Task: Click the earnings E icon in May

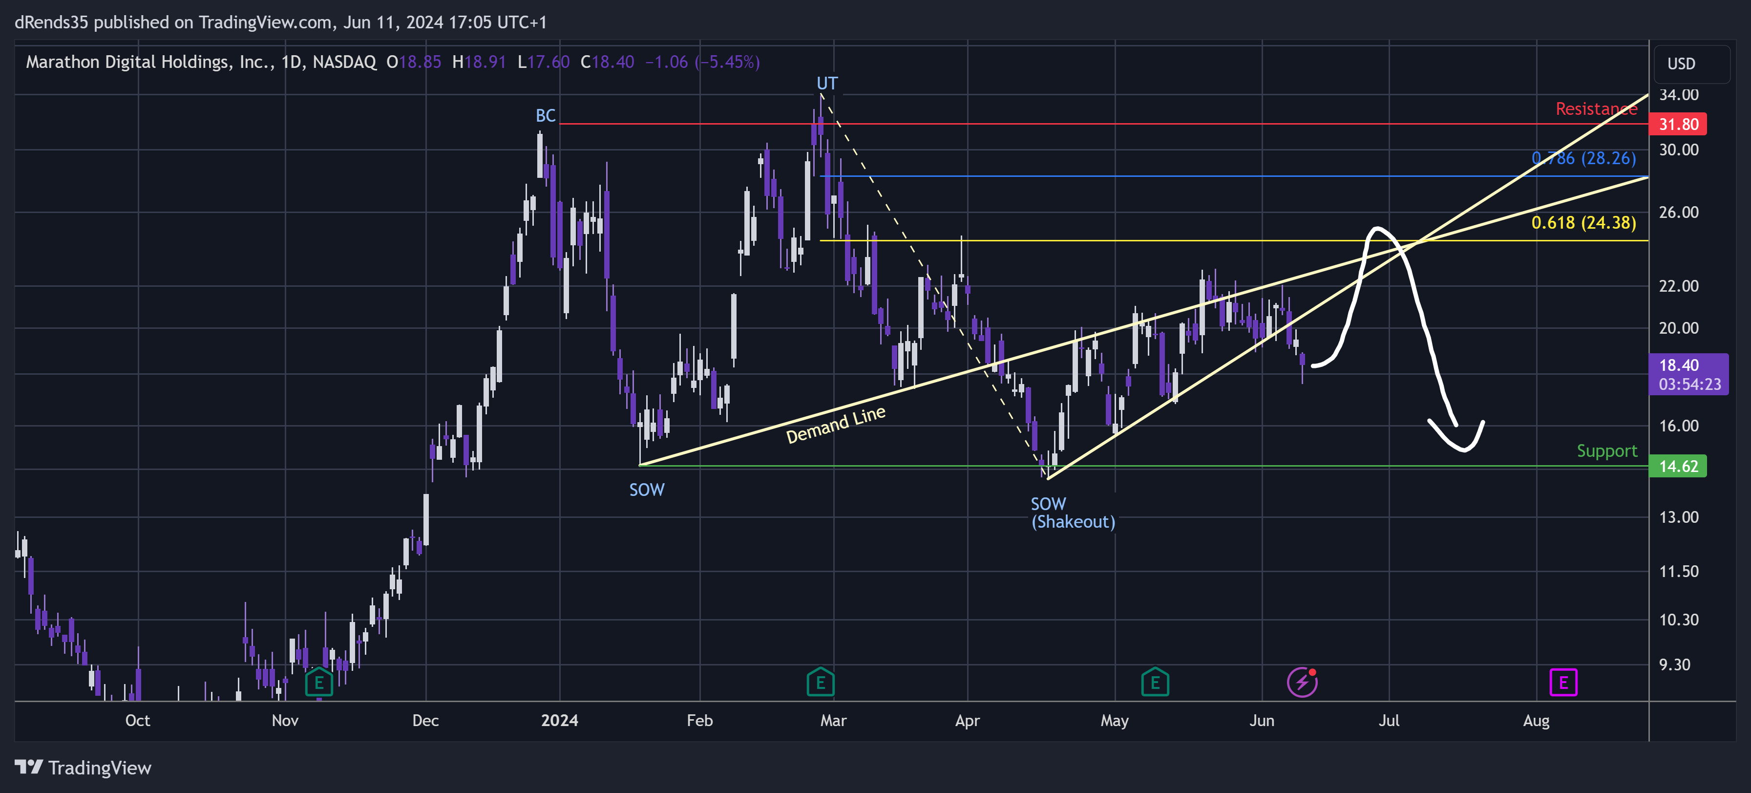Action: (x=1155, y=682)
